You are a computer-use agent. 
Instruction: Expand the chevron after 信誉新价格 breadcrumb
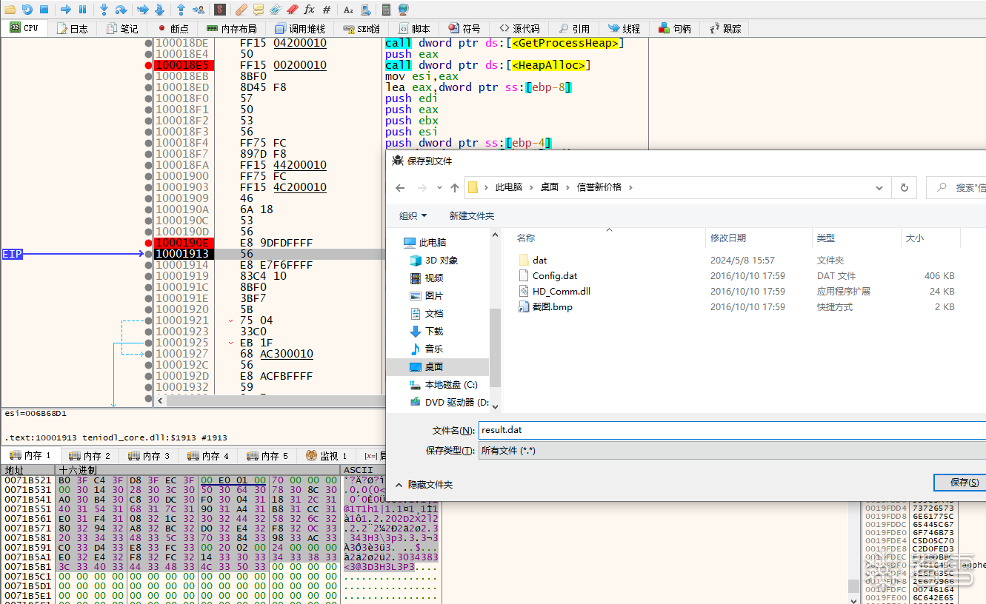tap(630, 187)
